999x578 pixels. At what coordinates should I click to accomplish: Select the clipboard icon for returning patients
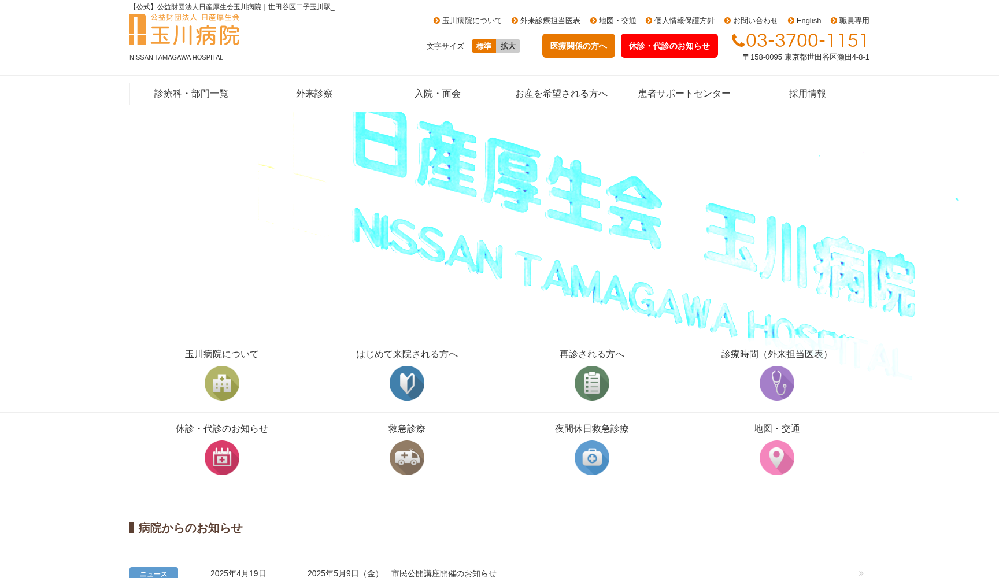coord(591,383)
